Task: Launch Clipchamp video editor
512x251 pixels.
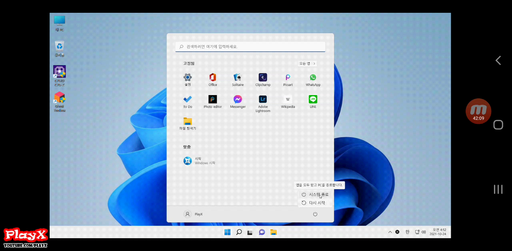Action: point(263,80)
